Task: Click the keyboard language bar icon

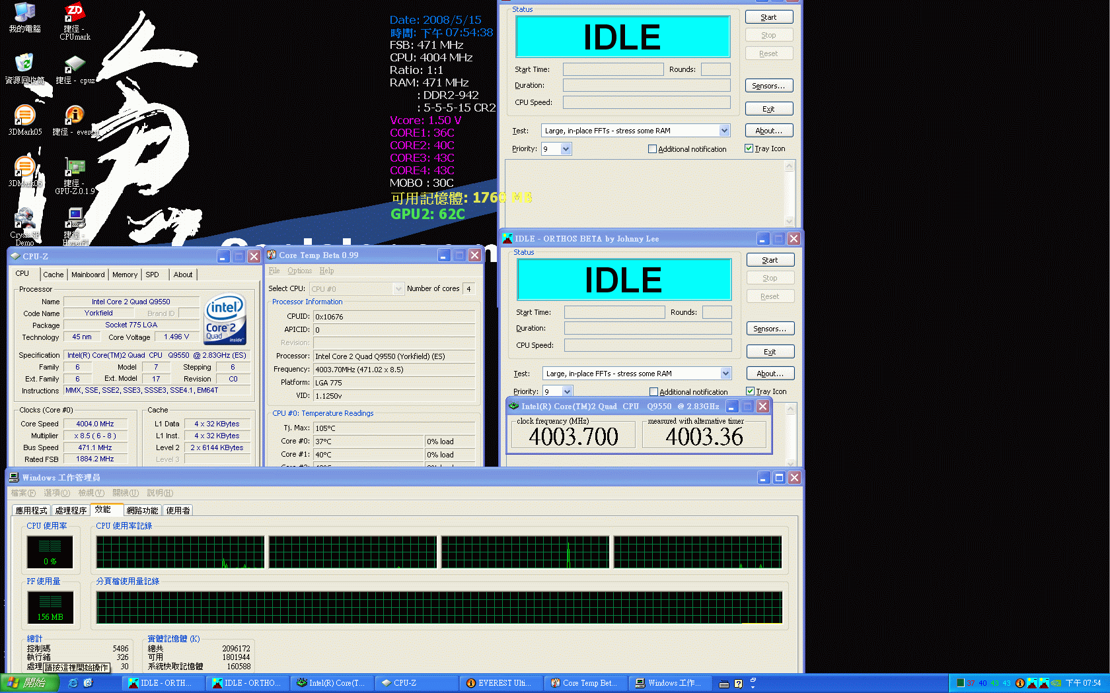Action: tap(724, 684)
